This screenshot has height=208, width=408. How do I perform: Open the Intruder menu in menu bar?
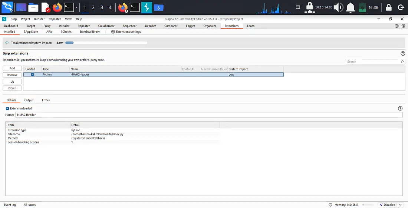pyautogui.click(x=39, y=19)
